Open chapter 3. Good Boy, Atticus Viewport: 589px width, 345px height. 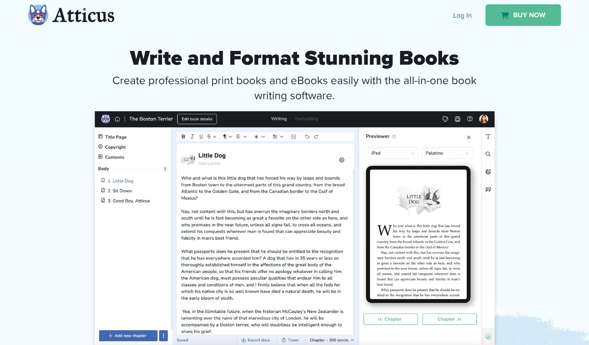tap(125, 201)
